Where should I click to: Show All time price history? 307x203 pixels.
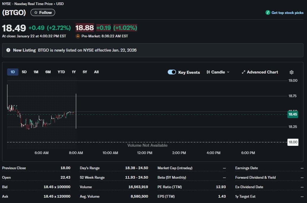coord(96,72)
